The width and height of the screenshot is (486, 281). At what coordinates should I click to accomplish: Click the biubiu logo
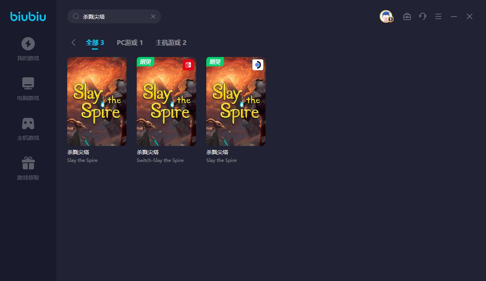28,16
